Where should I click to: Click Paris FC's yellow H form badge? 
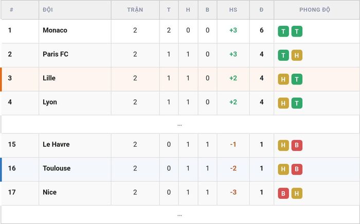tap(297, 55)
